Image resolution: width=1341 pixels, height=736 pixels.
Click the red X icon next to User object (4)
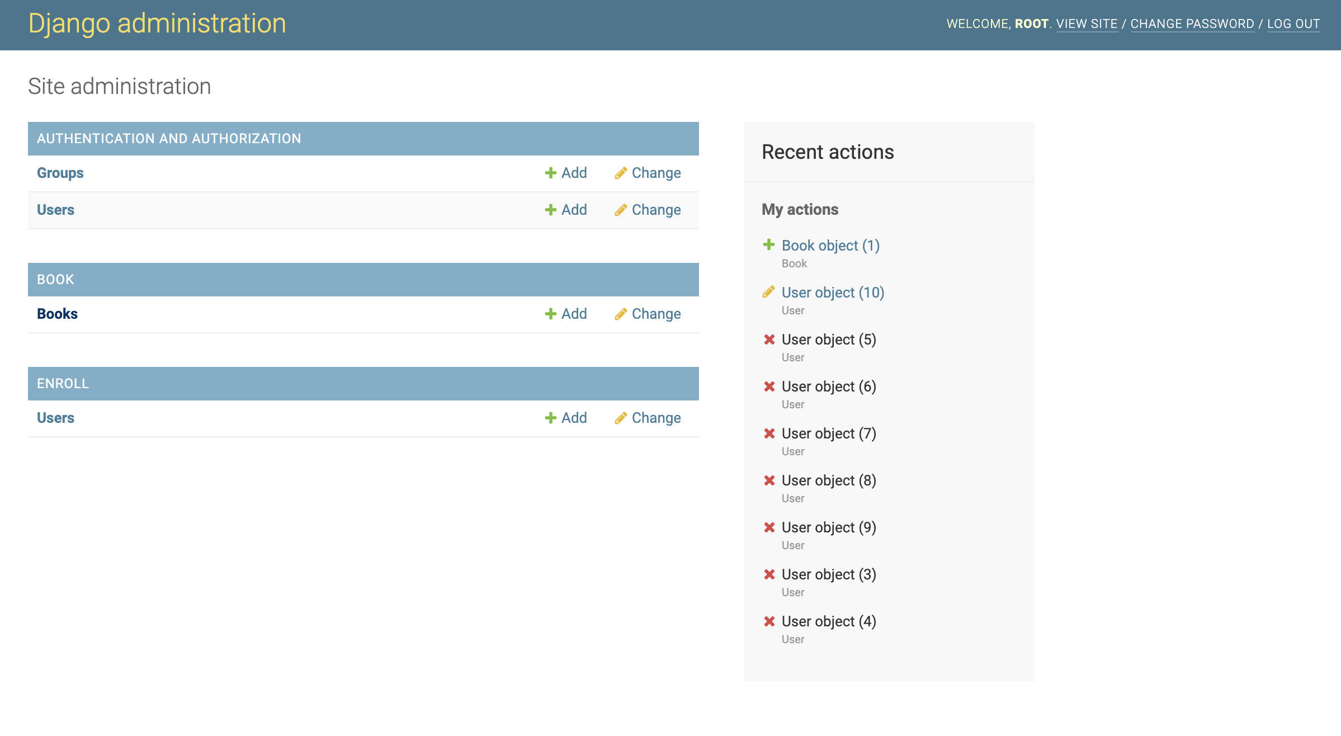(769, 621)
